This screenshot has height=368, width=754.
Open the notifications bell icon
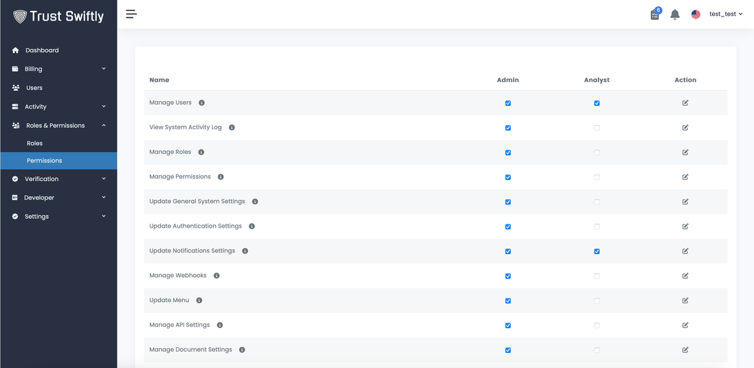pos(675,14)
